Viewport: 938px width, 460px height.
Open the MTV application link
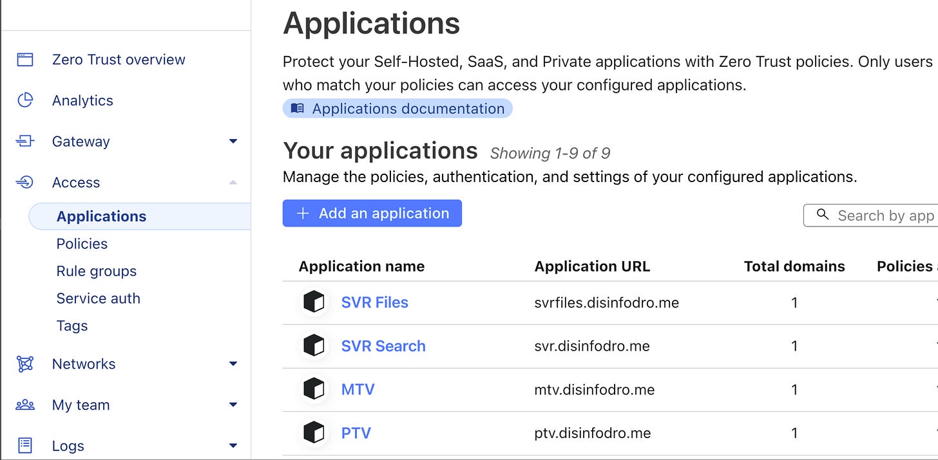(358, 389)
